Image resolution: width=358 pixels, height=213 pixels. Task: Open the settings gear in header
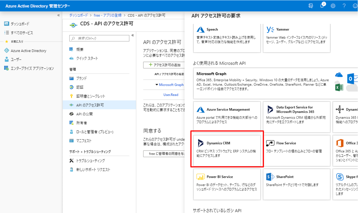(x=333, y=6)
